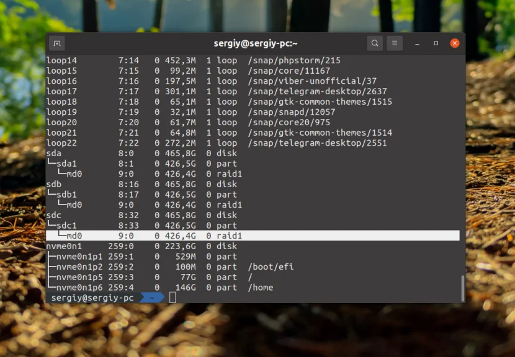Open the new terminal tab icon

[56, 43]
